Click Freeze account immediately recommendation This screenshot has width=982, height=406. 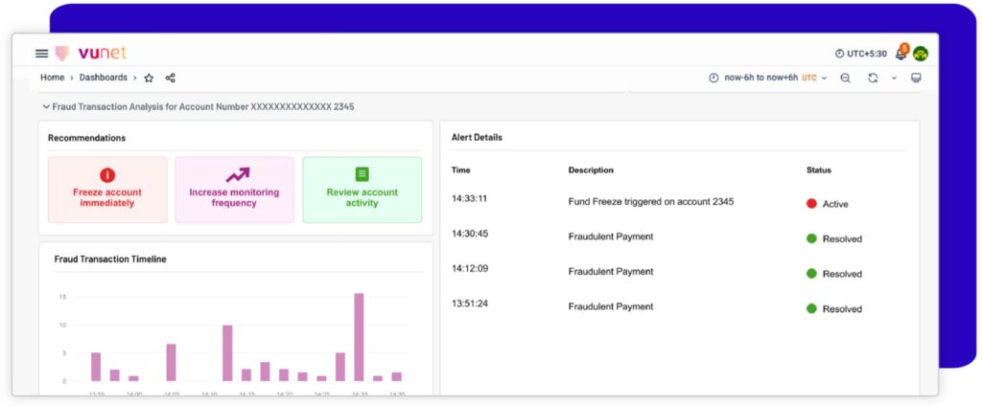click(x=107, y=190)
